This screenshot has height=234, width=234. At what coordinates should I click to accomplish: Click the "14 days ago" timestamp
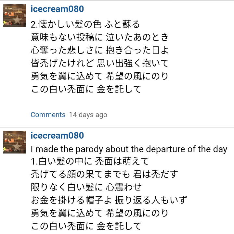88,115
